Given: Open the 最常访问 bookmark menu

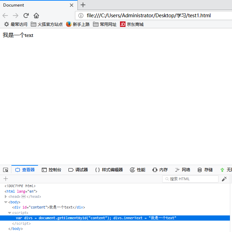Looking at the screenshot, I should 16,24.
